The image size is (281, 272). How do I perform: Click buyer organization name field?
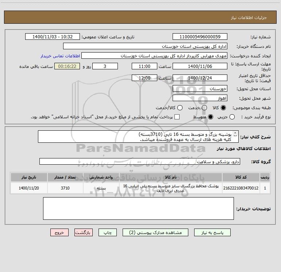coord(145,46)
